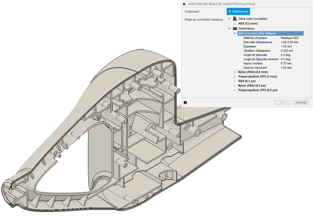Collapse ABS (1,5 mm) (Par défaut) details
The height and width of the screenshot is (220, 313).
[x=234, y=34]
